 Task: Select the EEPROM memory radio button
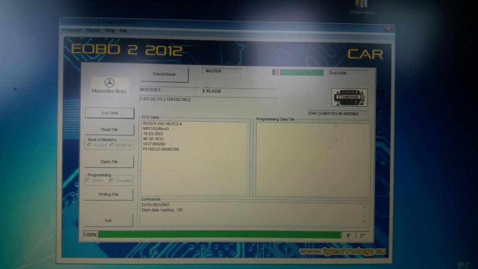pos(121,145)
